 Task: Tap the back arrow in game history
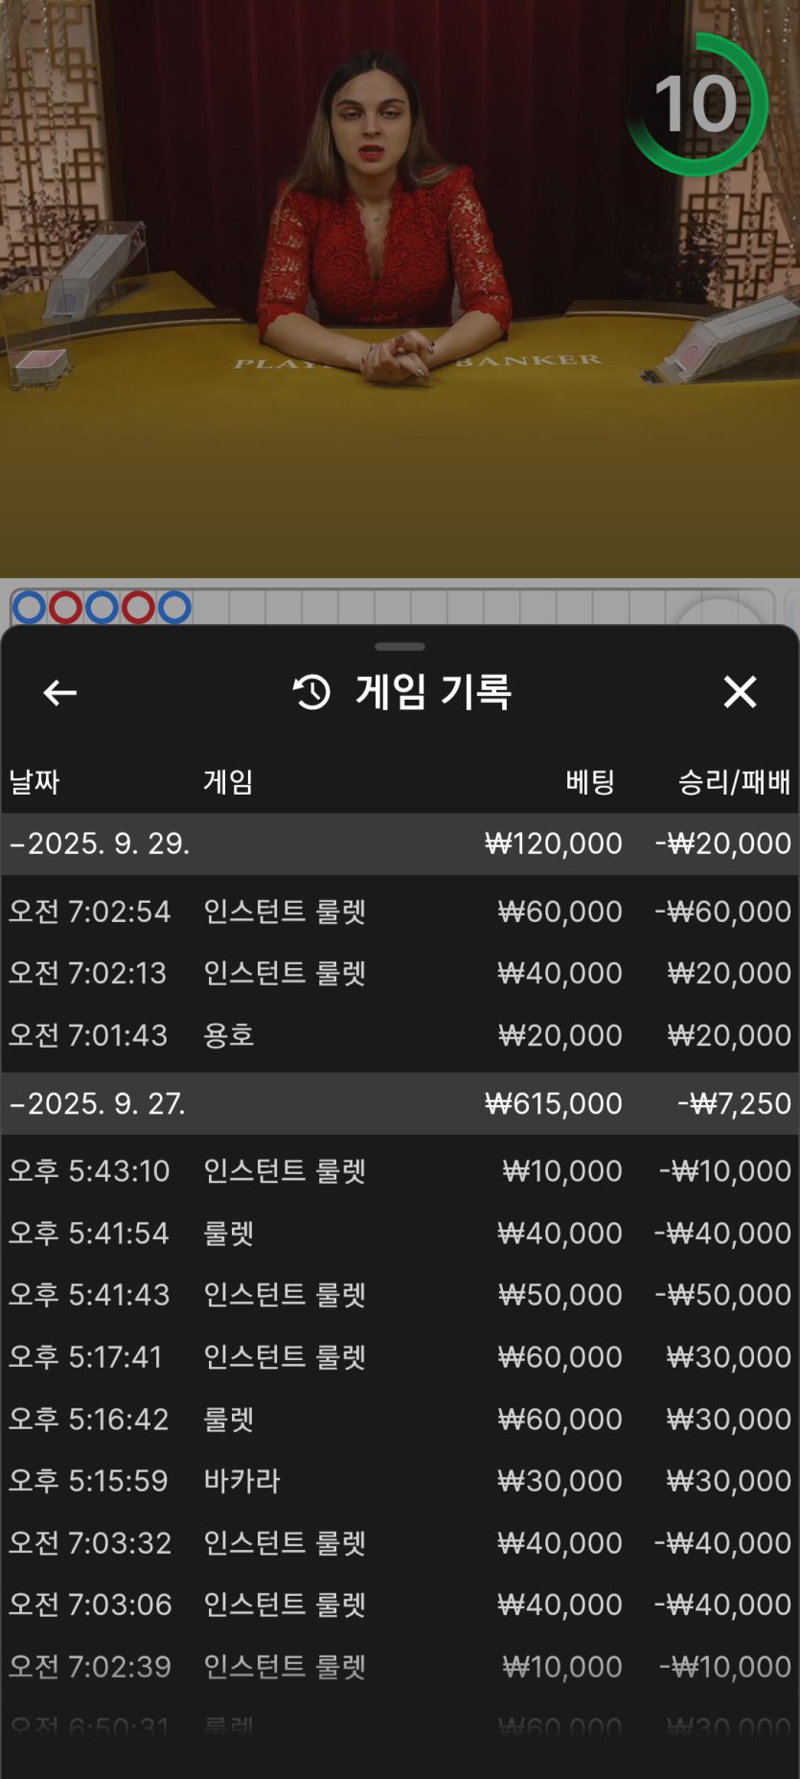tap(59, 692)
